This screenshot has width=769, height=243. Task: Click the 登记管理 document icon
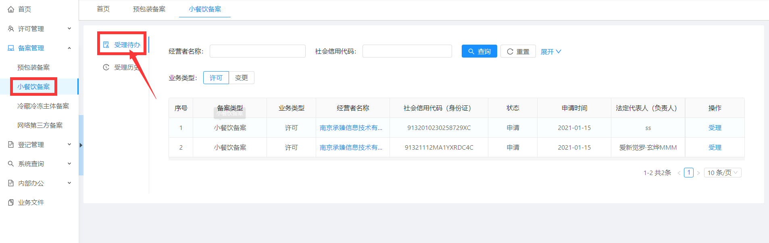point(11,144)
